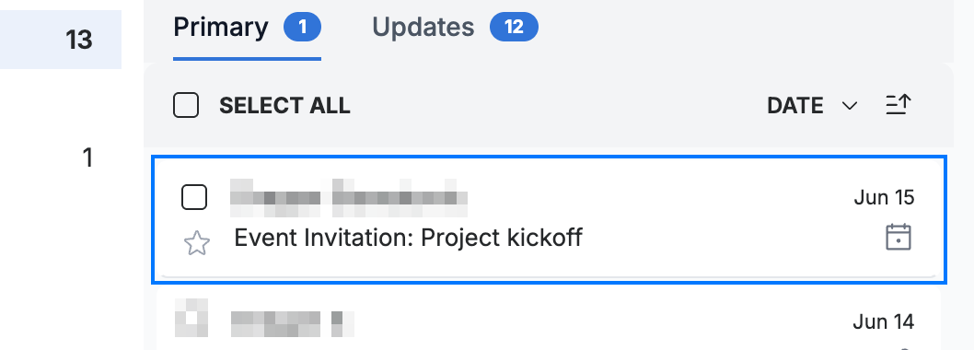
Task: Select the highlighted sidebar folder with count 13
Action: 61,40
